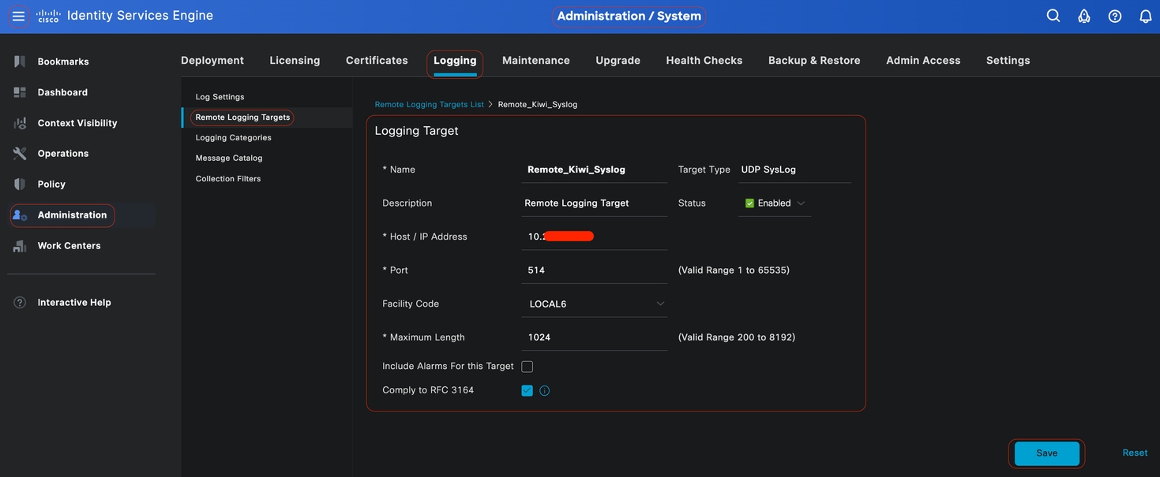This screenshot has width=1160, height=477.
Task: Click the Work Centers icon
Action: pyautogui.click(x=20, y=246)
